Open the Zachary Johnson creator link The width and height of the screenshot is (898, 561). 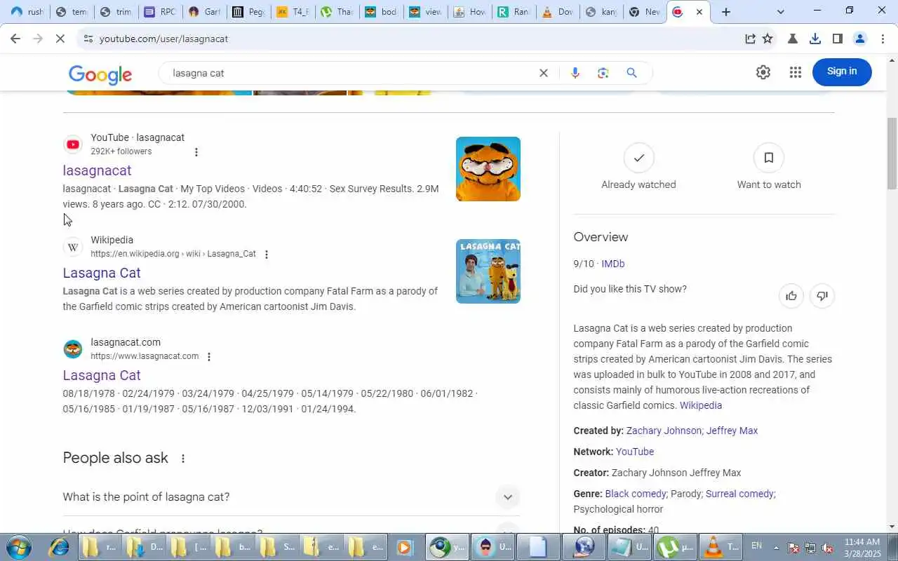(664, 431)
